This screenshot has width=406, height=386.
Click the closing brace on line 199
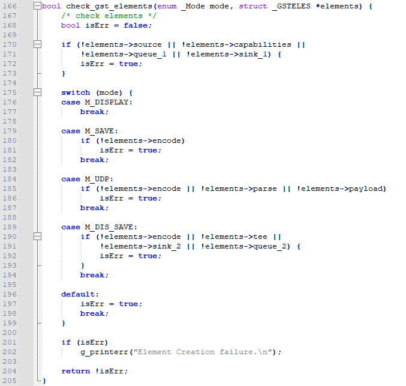tap(64, 323)
